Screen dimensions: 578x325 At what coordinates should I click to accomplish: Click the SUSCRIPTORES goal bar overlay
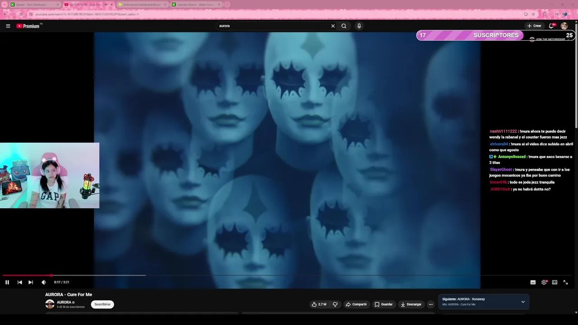[x=496, y=35]
